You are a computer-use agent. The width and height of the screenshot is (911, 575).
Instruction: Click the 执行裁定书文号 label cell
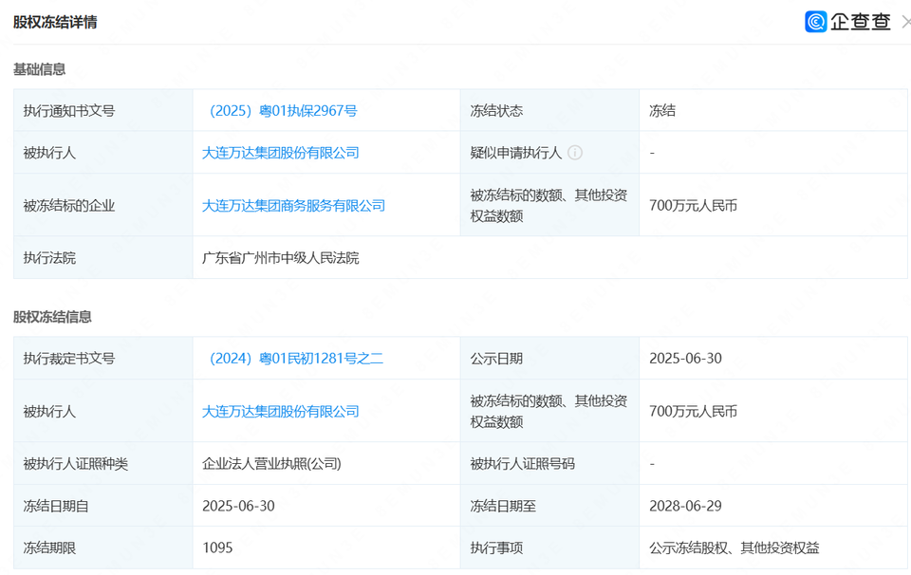[x=103, y=359]
